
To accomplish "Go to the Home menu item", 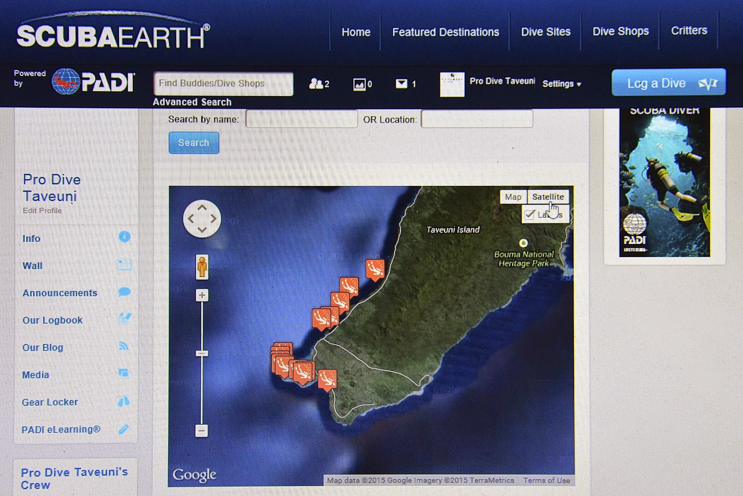I will click(356, 32).
